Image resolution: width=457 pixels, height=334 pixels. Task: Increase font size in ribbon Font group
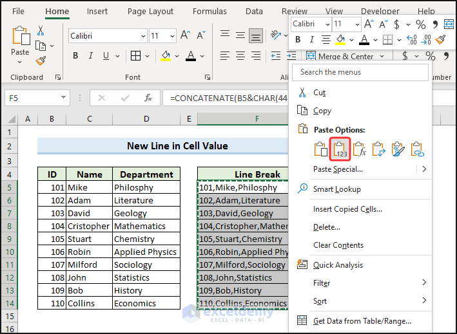(185, 35)
